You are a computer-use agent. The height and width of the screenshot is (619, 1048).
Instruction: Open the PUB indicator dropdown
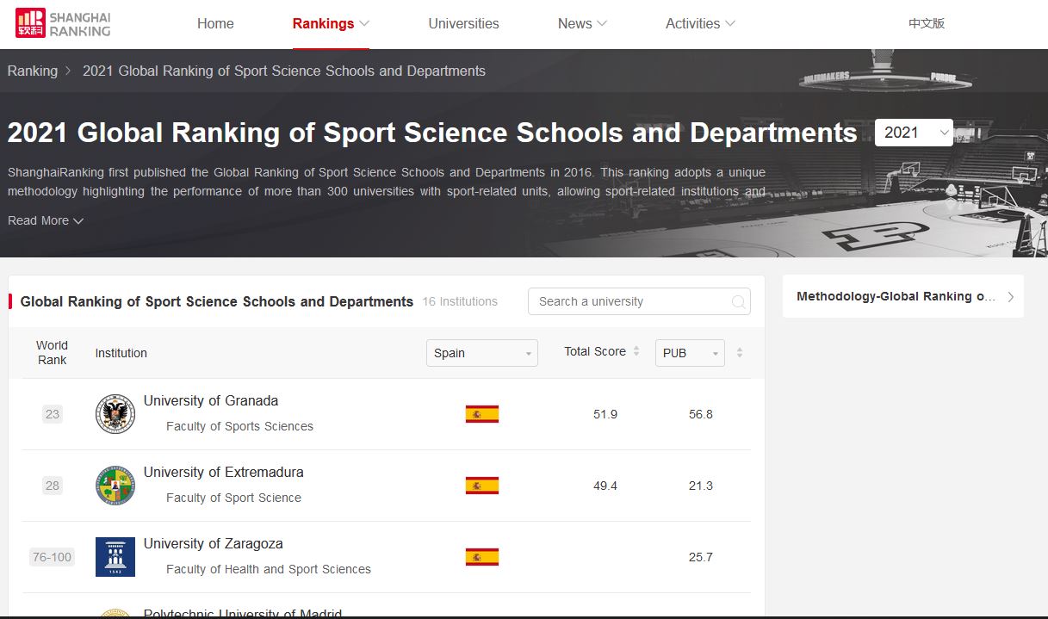point(690,353)
